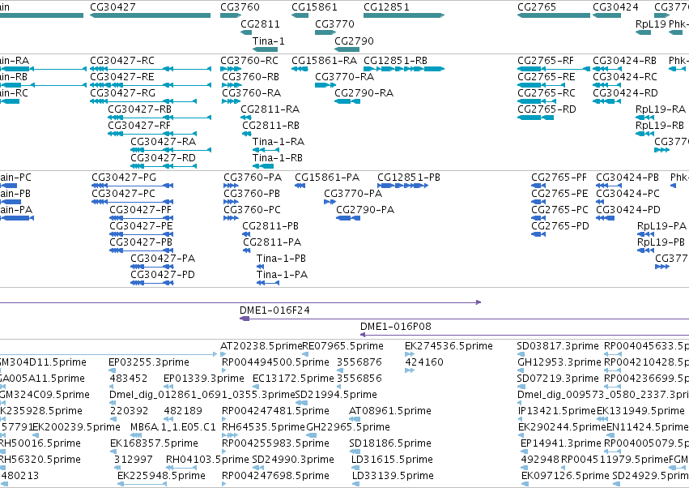Click the teal CG30427 gene bar glyph
Image resolution: width=689 pixels, height=488 pixels.
151,15
